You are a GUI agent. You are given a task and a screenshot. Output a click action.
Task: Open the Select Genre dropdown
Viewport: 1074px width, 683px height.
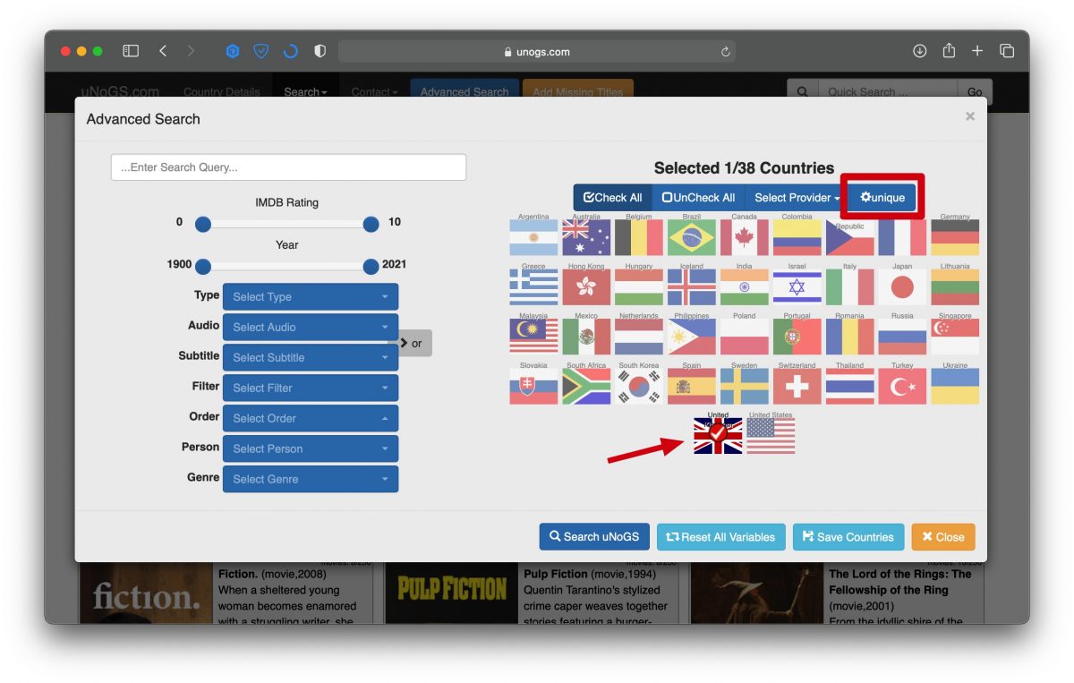(311, 480)
